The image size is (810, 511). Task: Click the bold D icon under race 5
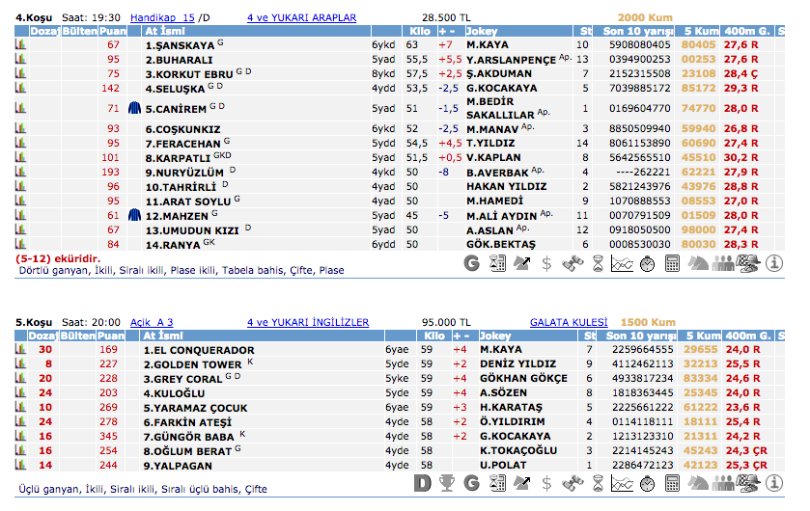tap(422, 481)
